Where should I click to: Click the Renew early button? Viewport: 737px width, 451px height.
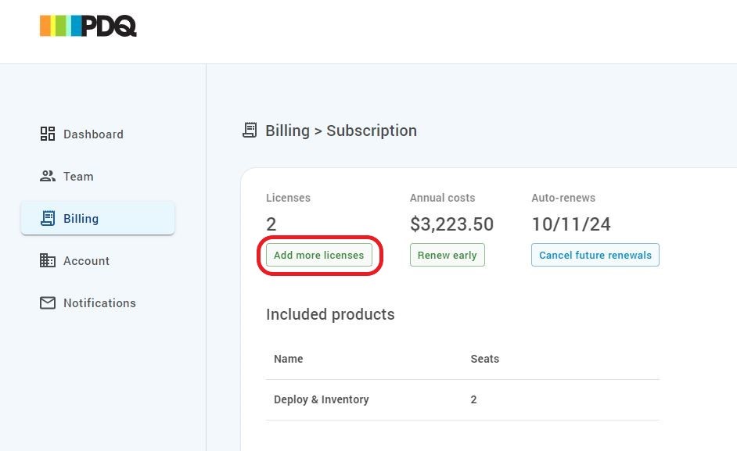pos(447,255)
